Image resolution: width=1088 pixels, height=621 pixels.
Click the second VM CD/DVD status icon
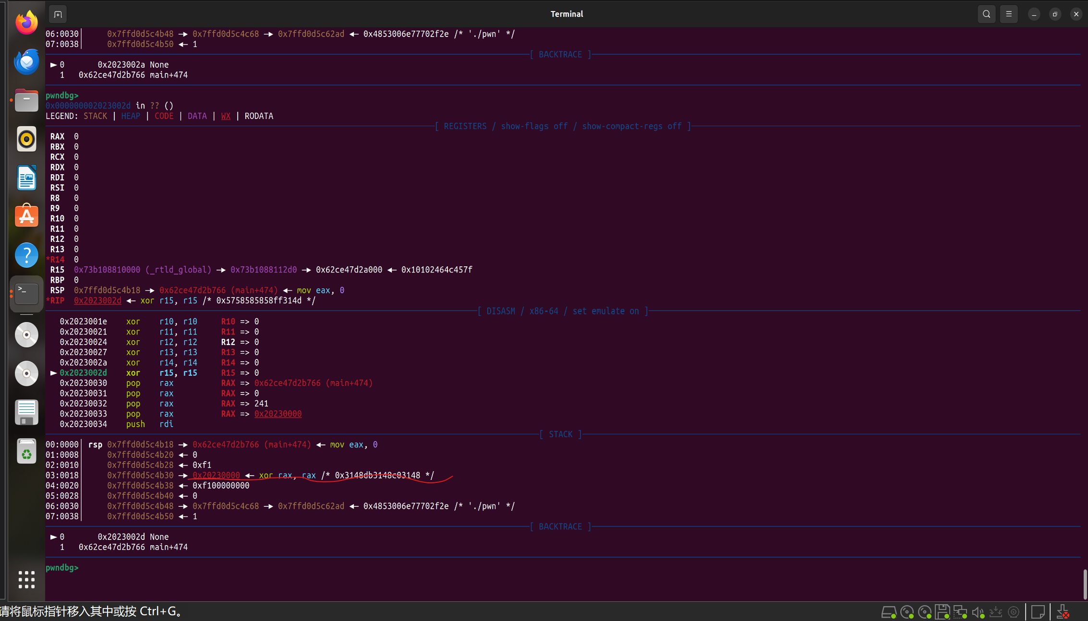pos(924,612)
